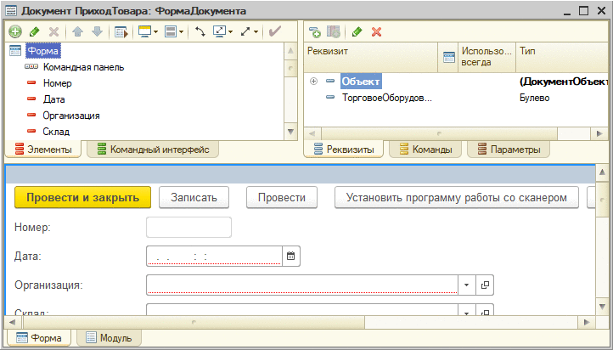Click Установить программу работы со сканером button
The width and height of the screenshot is (613, 350).
click(x=457, y=197)
